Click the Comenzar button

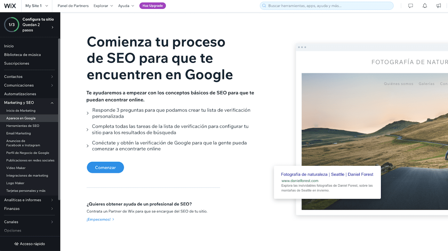[105, 168]
